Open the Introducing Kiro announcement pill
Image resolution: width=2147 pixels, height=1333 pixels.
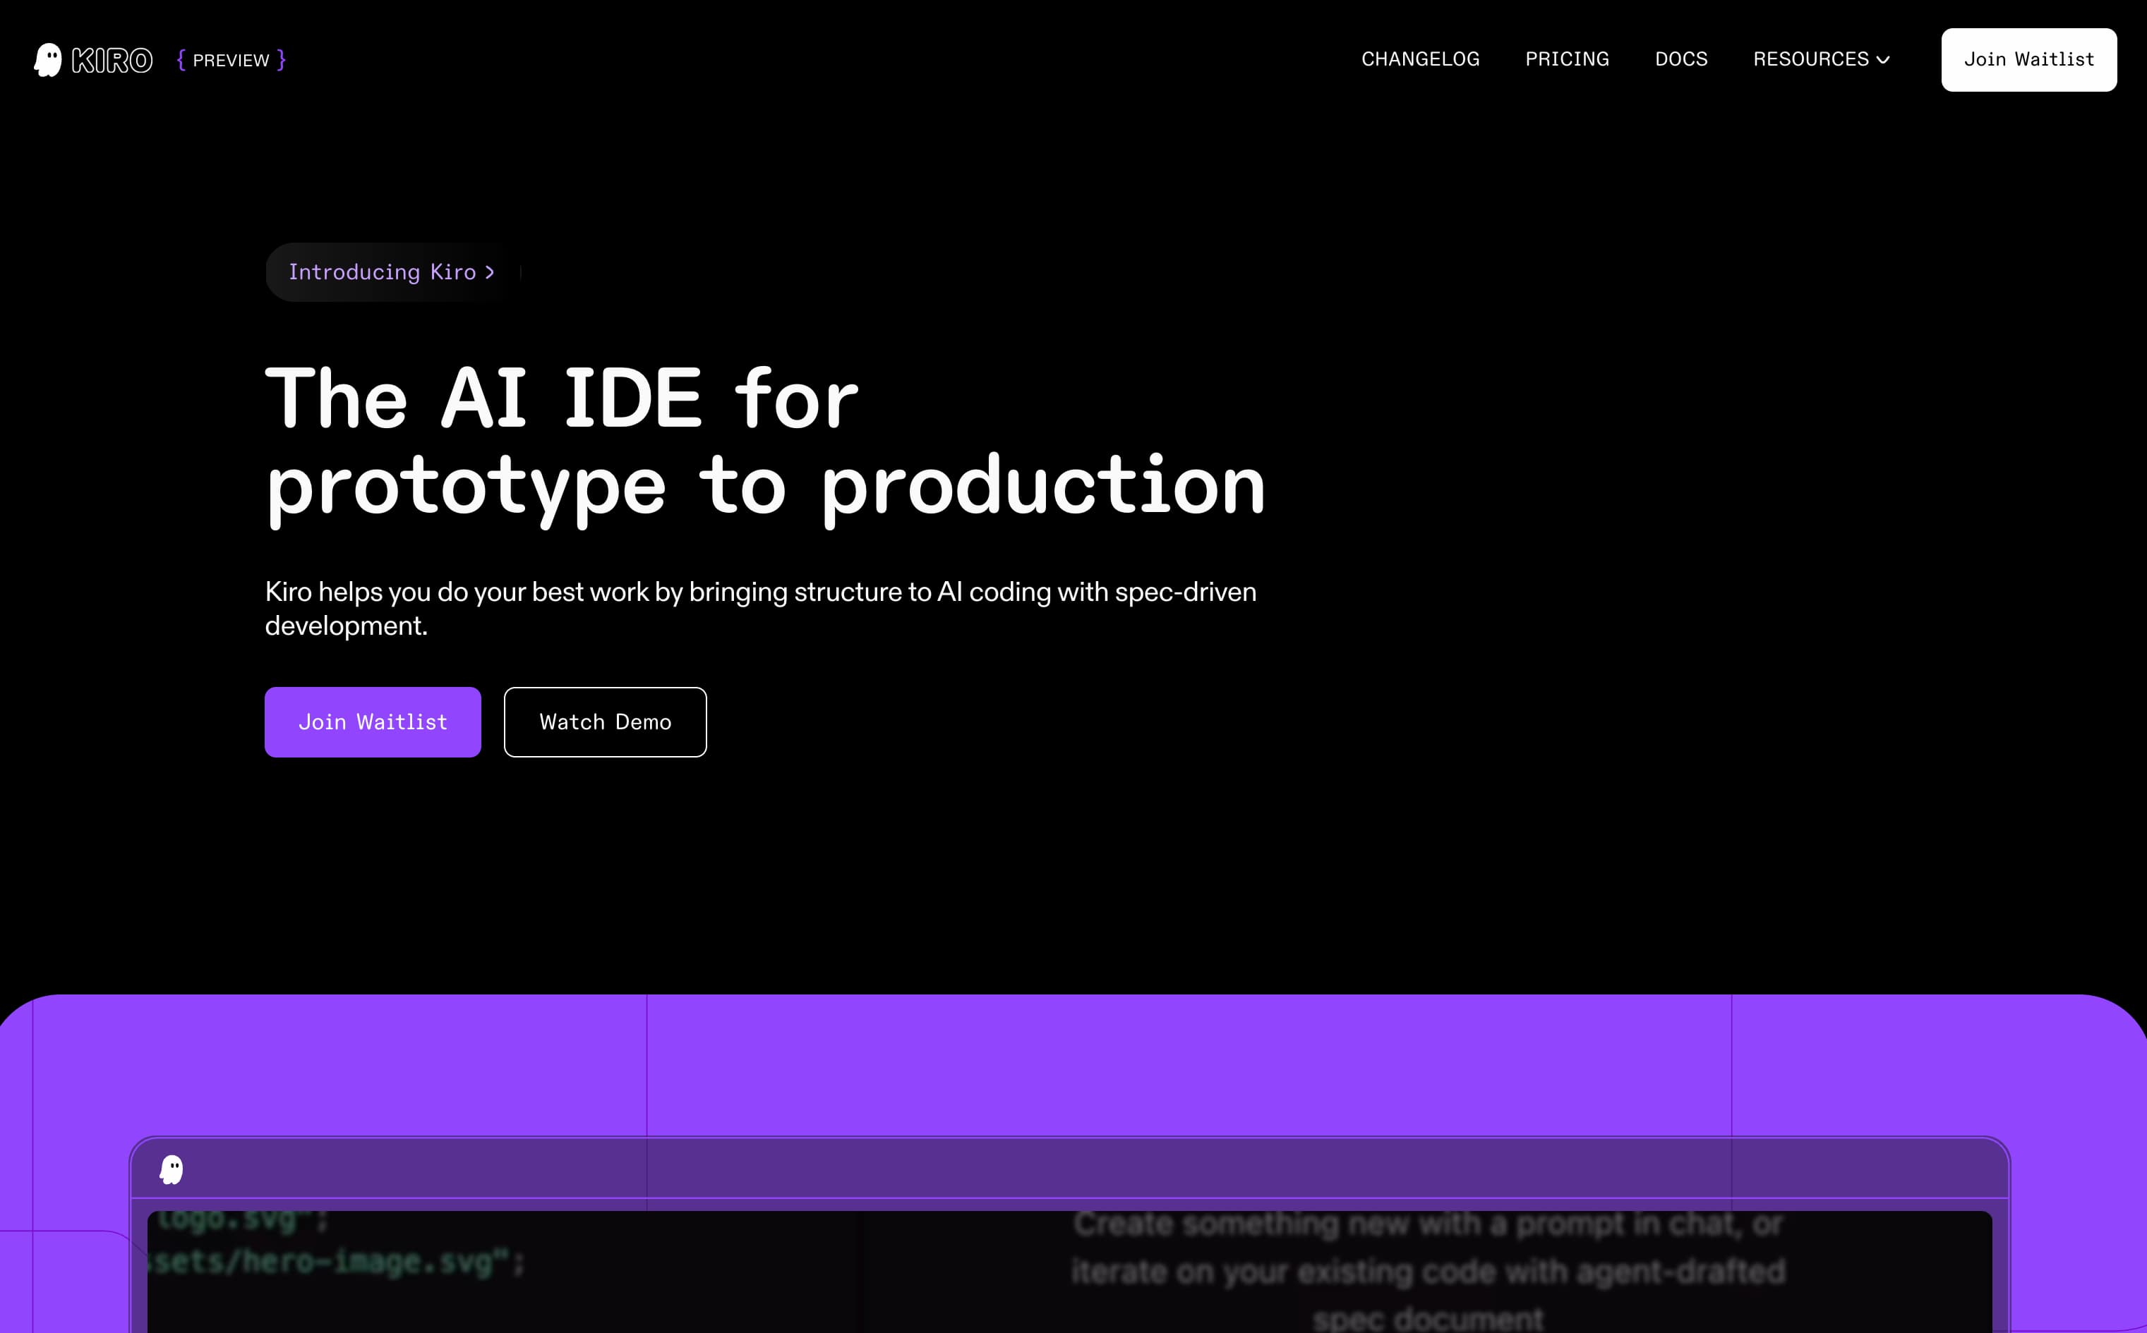tap(392, 272)
